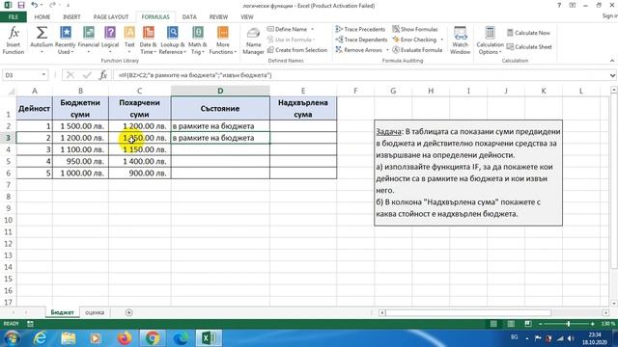Switch to Page Layout view in status bar
Image resolution: width=618 pixels, height=347 pixels.
pos(511,324)
